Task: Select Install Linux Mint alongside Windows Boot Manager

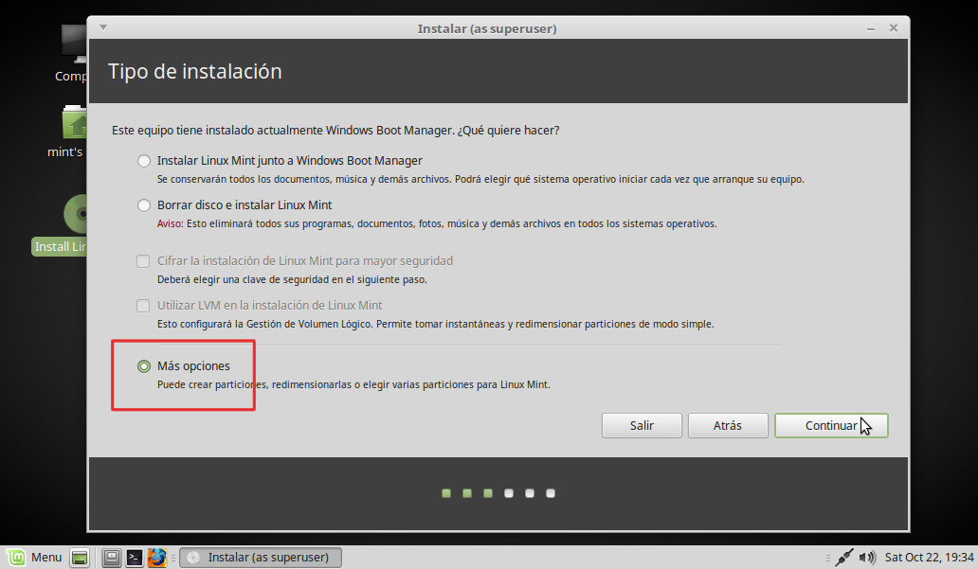Action: pyautogui.click(x=144, y=161)
